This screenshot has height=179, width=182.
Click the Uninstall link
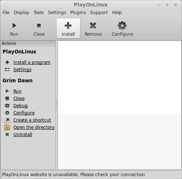(x=23, y=135)
